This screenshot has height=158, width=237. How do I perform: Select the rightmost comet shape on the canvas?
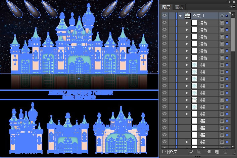click(144, 9)
